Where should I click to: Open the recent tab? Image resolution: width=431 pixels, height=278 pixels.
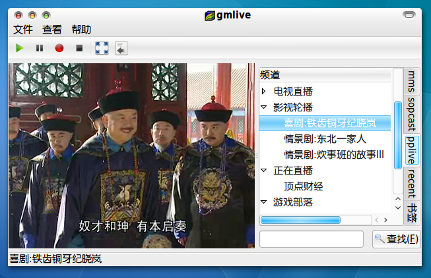[x=411, y=183]
